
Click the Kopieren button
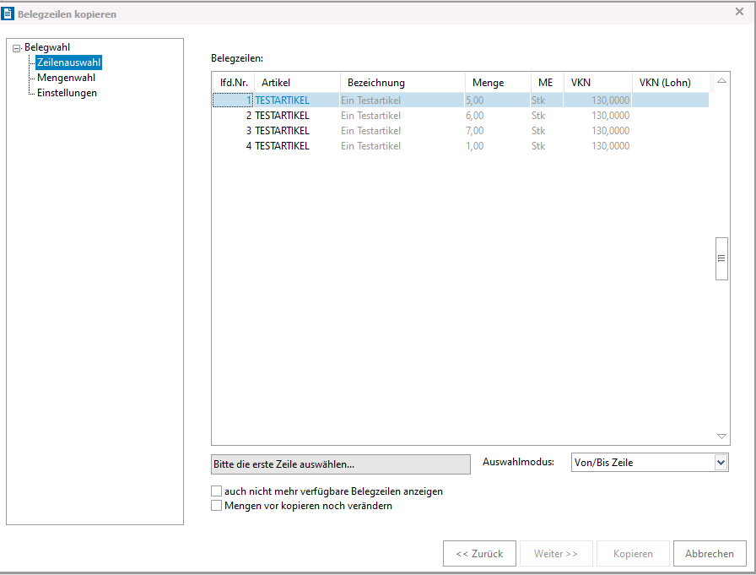click(633, 553)
